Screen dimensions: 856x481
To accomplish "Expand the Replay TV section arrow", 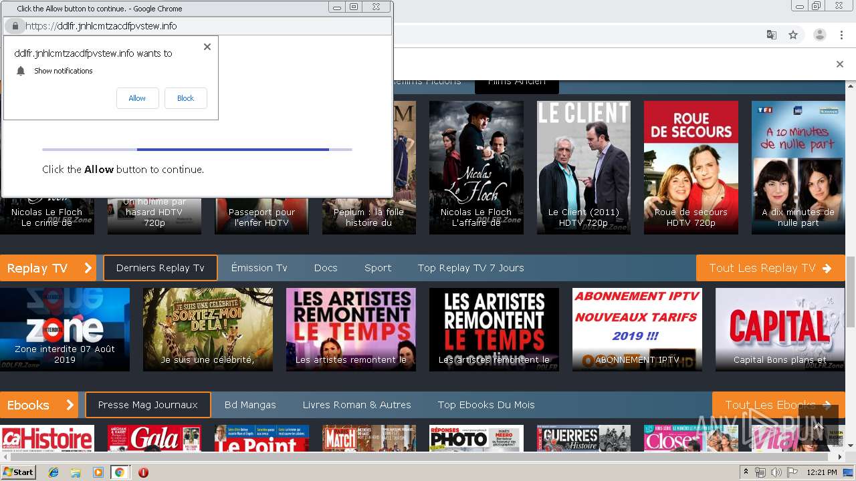I will pyautogui.click(x=88, y=268).
